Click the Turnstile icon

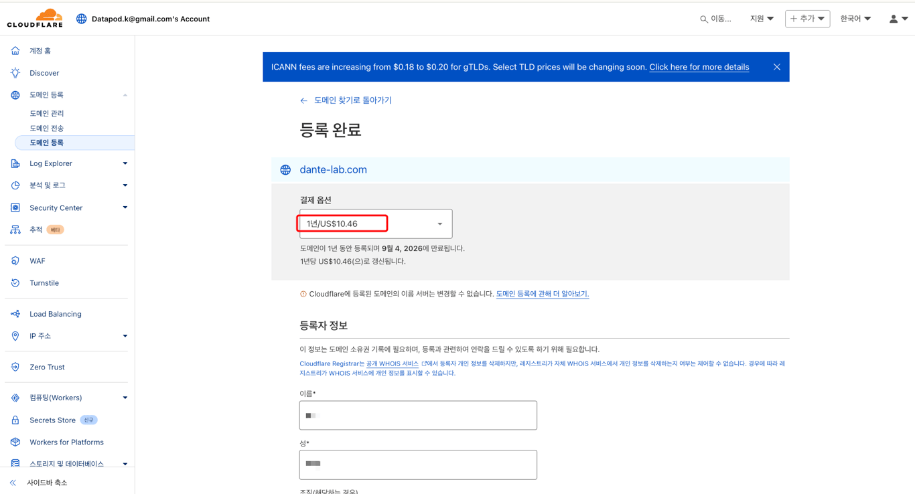click(x=15, y=283)
